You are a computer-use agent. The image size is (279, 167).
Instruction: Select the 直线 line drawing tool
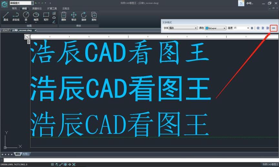(6, 16)
